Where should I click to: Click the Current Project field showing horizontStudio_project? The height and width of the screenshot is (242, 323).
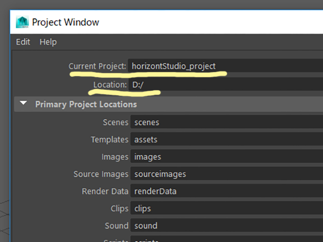point(226,66)
